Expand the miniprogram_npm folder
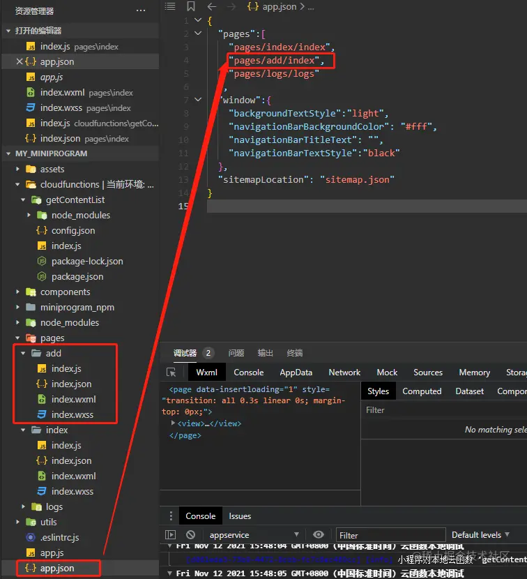This screenshot has height=579, width=527. click(17, 307)
